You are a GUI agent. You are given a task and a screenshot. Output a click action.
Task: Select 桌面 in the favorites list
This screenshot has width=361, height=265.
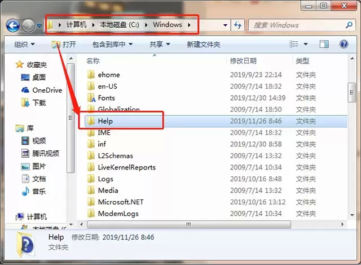tap(38, 77)
